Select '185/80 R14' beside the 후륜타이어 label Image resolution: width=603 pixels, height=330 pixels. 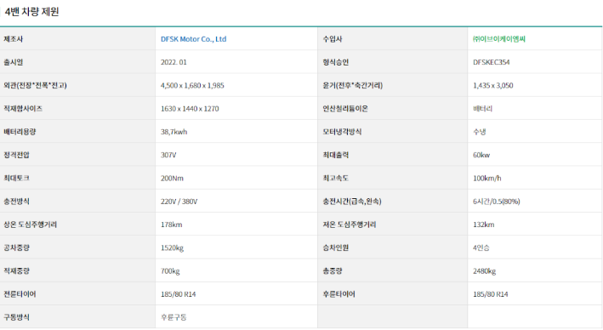(x=491, y=293)
